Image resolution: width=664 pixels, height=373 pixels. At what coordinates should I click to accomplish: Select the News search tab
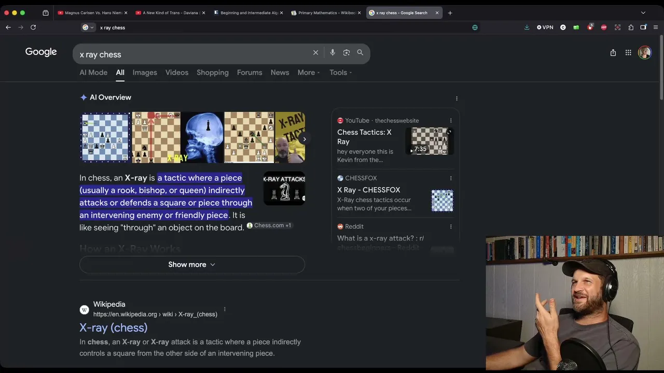click(x=280, y=73)
